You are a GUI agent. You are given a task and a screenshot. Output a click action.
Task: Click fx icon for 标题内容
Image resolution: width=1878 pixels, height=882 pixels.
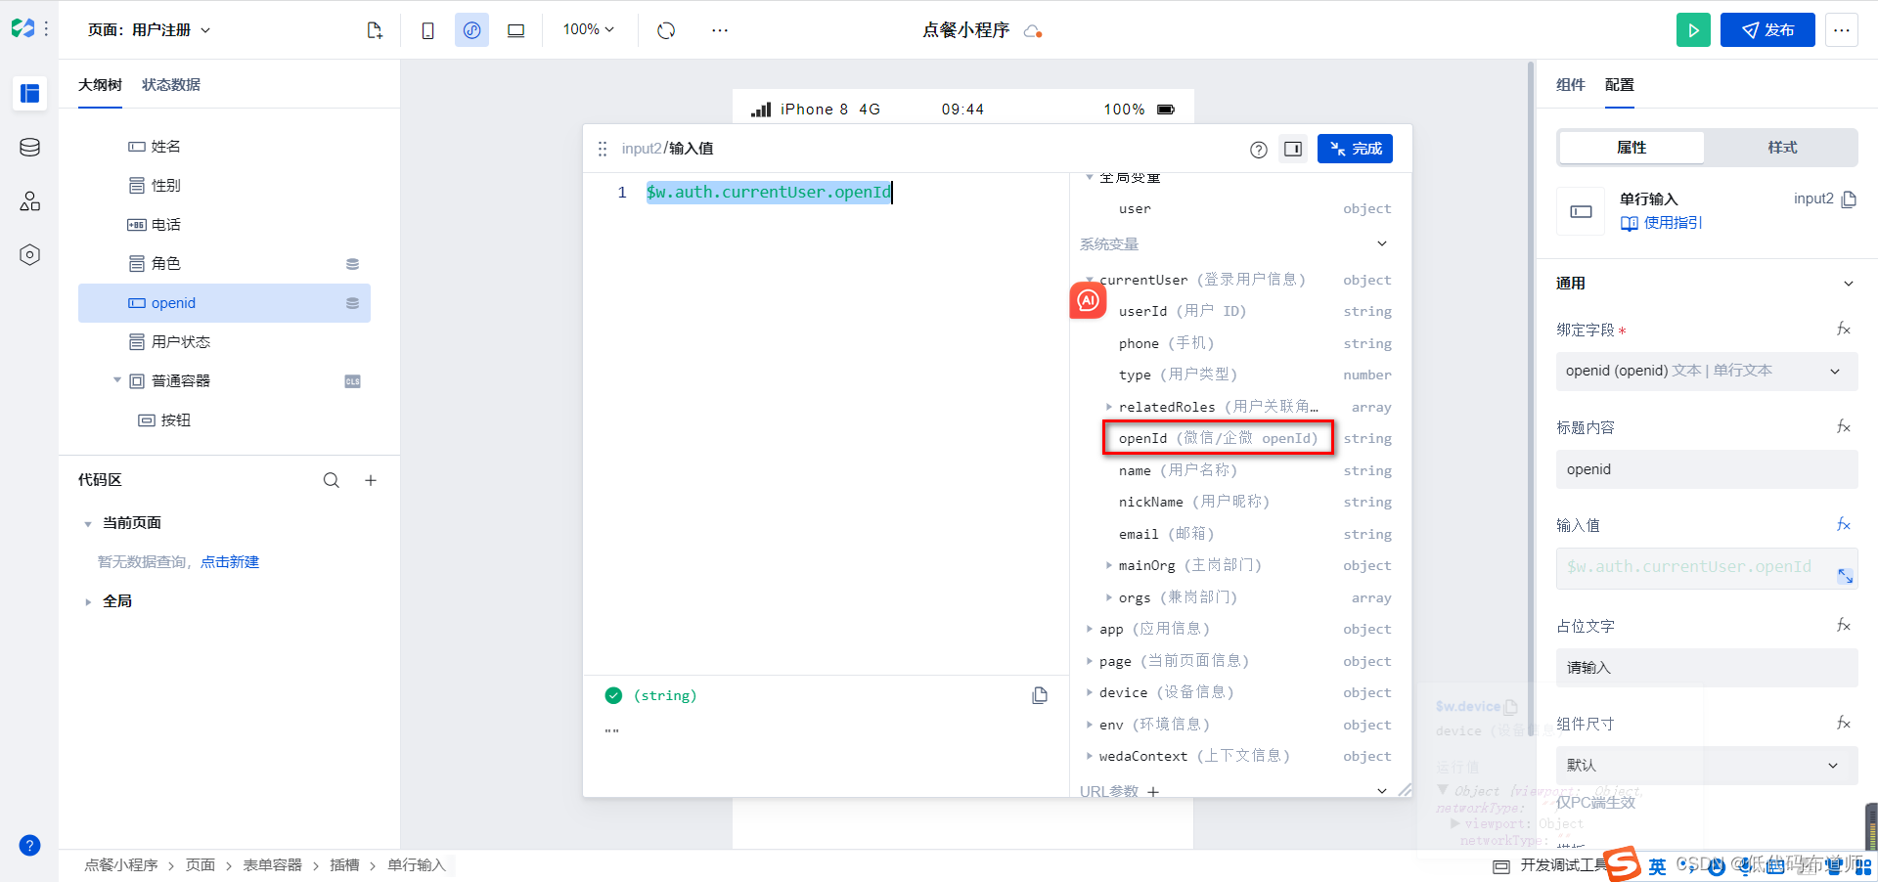[1844, 427]
